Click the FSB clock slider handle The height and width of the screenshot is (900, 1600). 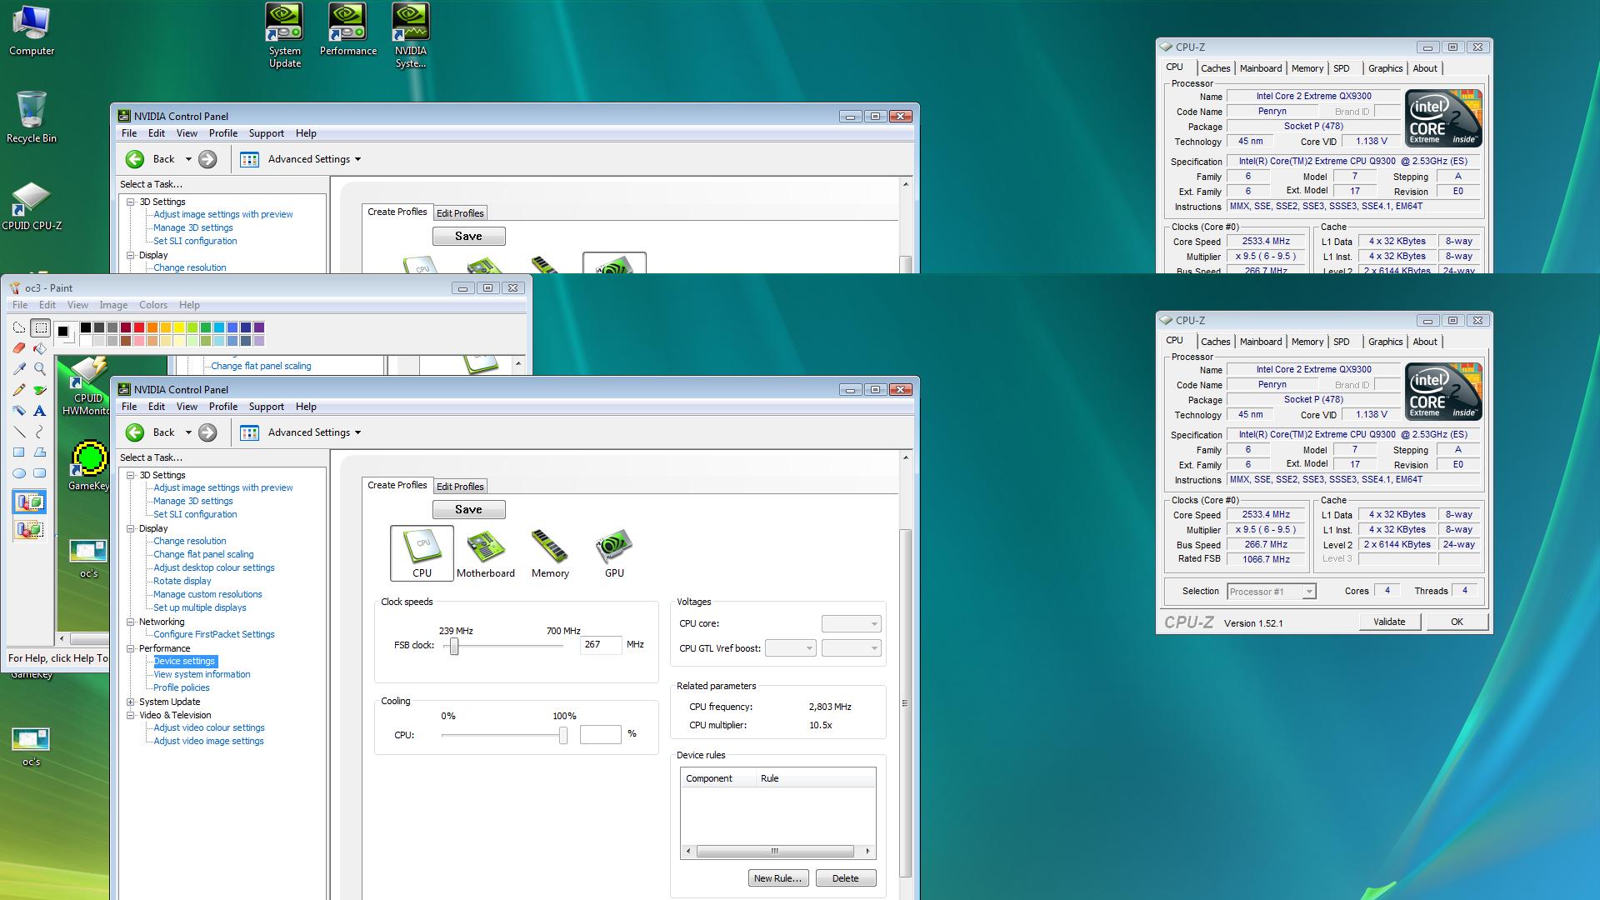[x=454, y=646]
